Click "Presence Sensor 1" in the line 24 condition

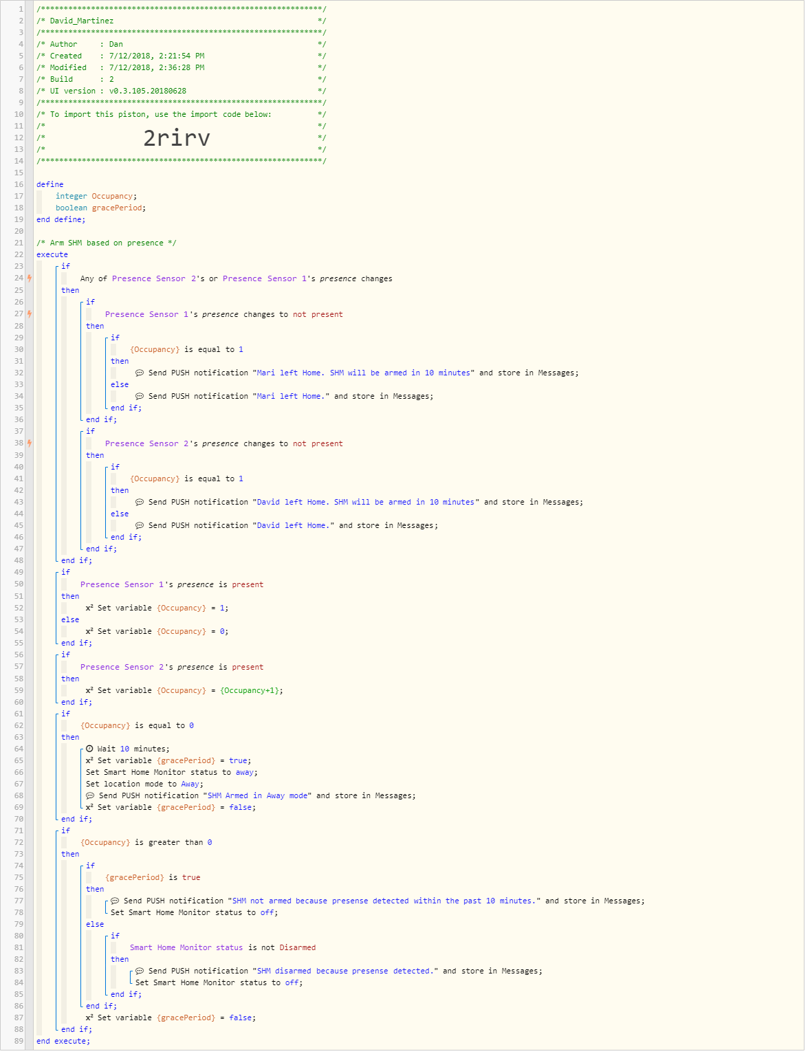265,278
